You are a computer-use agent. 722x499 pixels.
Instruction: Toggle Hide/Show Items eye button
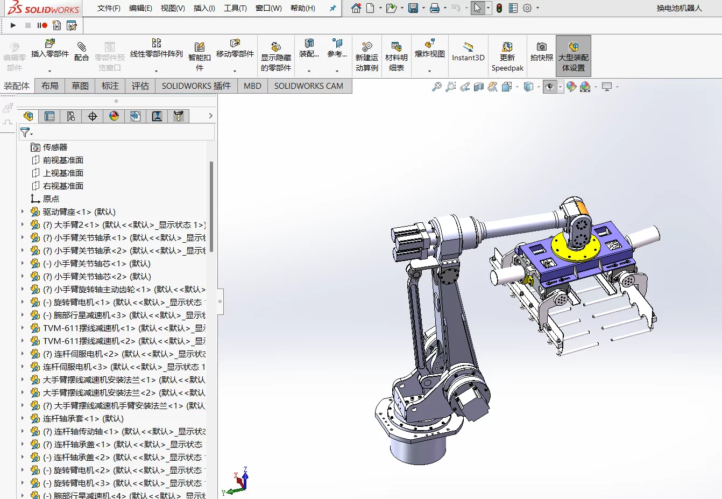point(549,87)
